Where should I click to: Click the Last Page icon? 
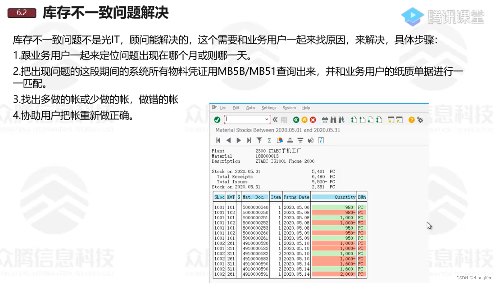(x=379, y=120)
